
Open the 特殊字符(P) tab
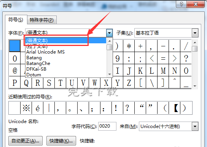42,20
